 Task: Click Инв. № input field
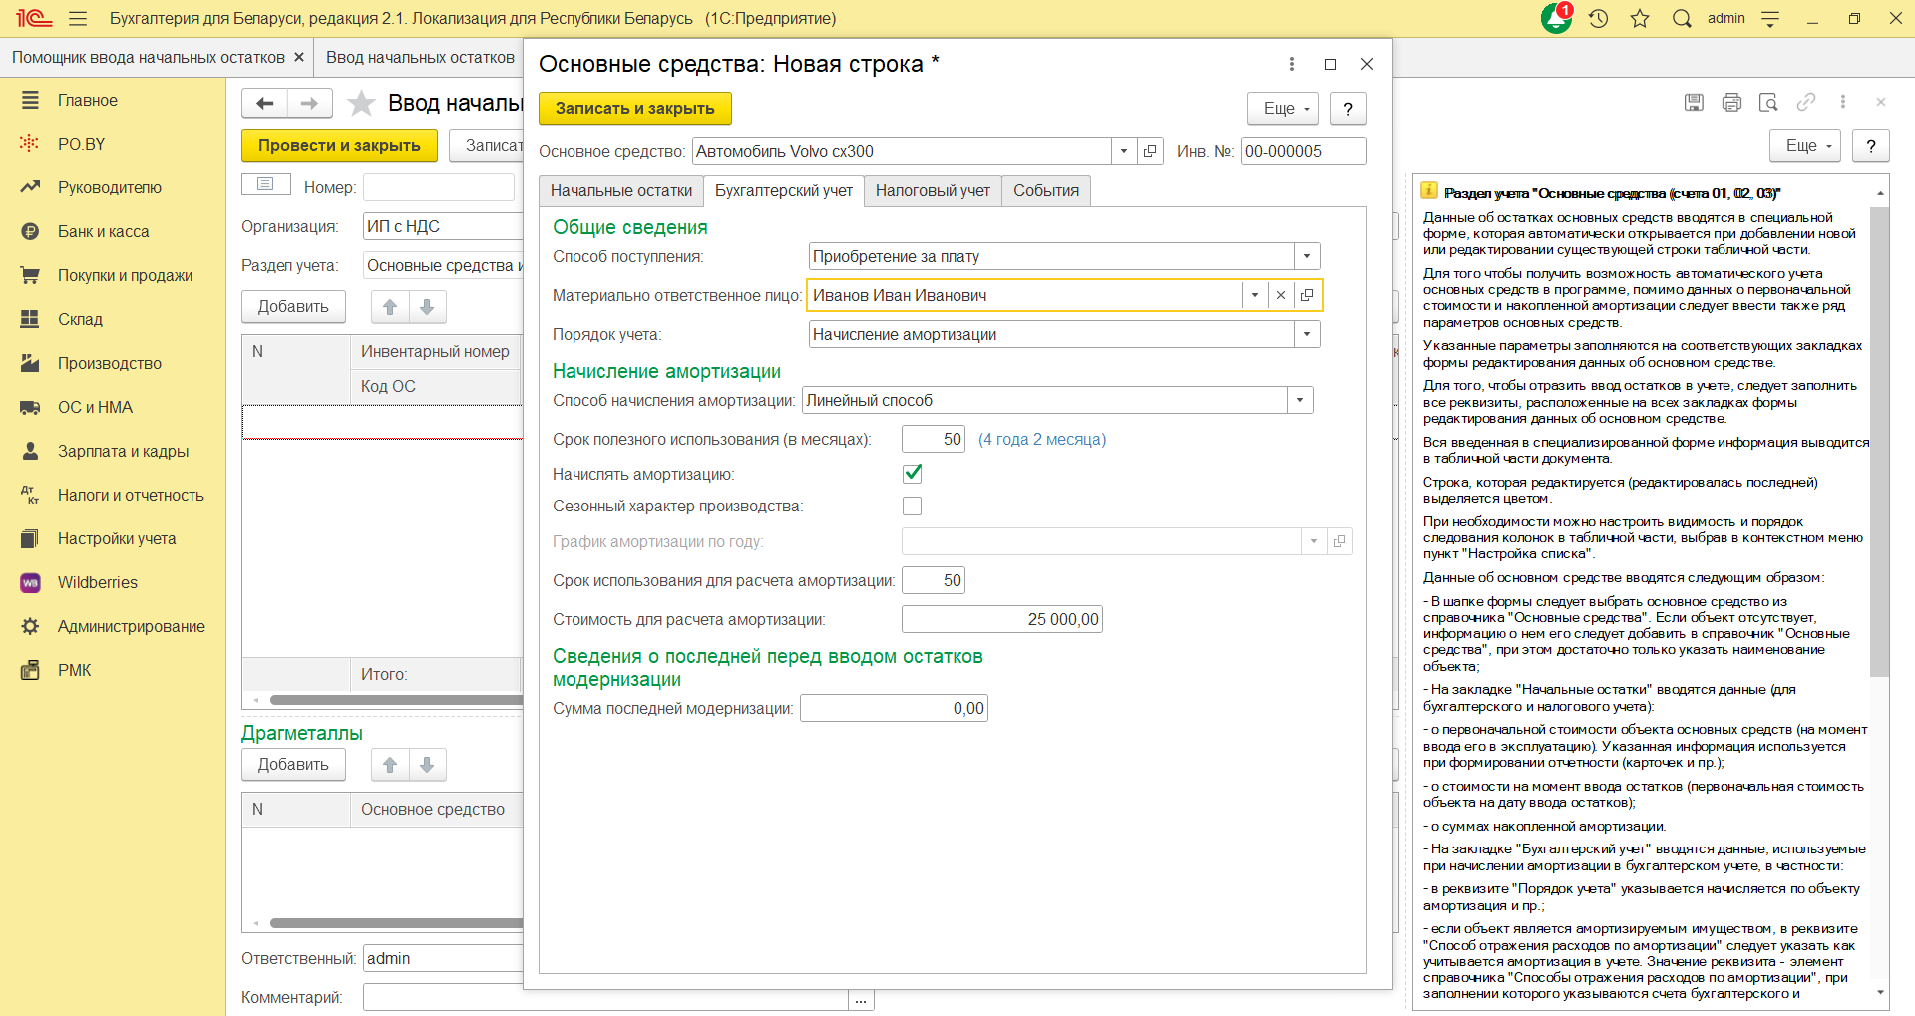[x=1304, y=151]
